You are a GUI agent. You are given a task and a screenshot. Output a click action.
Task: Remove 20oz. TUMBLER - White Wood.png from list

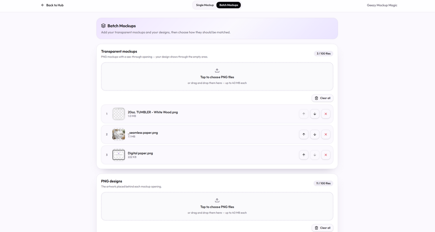pos(326,114)
